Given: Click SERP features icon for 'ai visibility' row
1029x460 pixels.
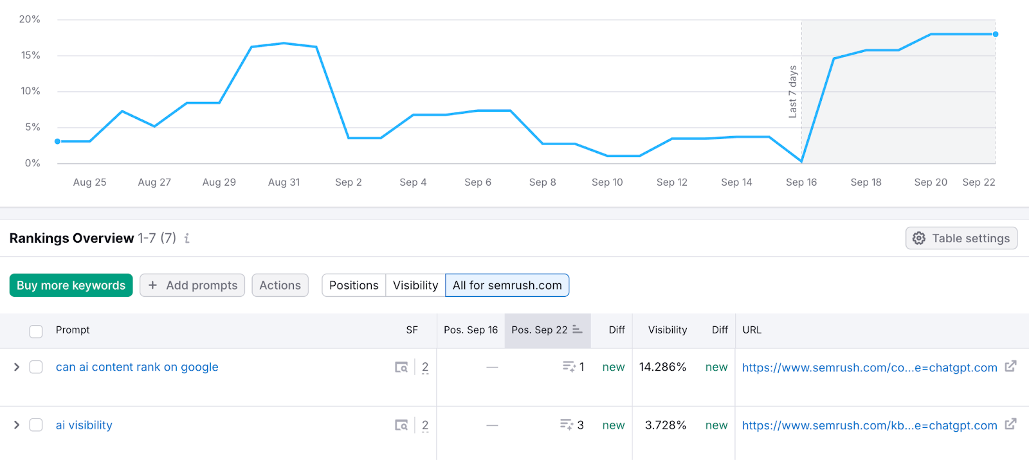Looking at the screenshot, I should coord(401,425).
